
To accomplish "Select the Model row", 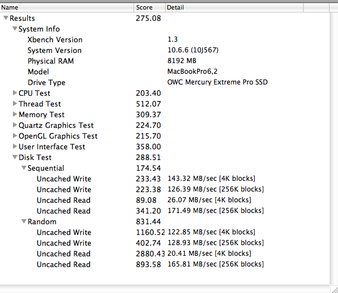I will pos(164,72).
